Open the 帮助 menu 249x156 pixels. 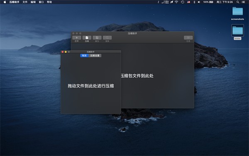coord(49,2)
